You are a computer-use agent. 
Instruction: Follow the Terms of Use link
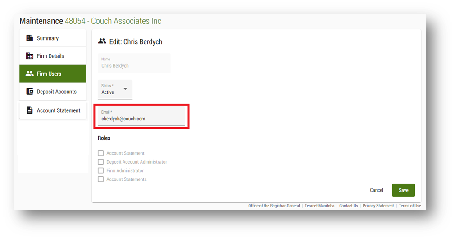pyautogui.click(x=409, y=206)
